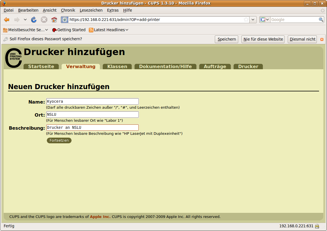The height and width of the screenshot is (231, 327).
Task: Open the Drucker tab
Action: tap(248, 66)
